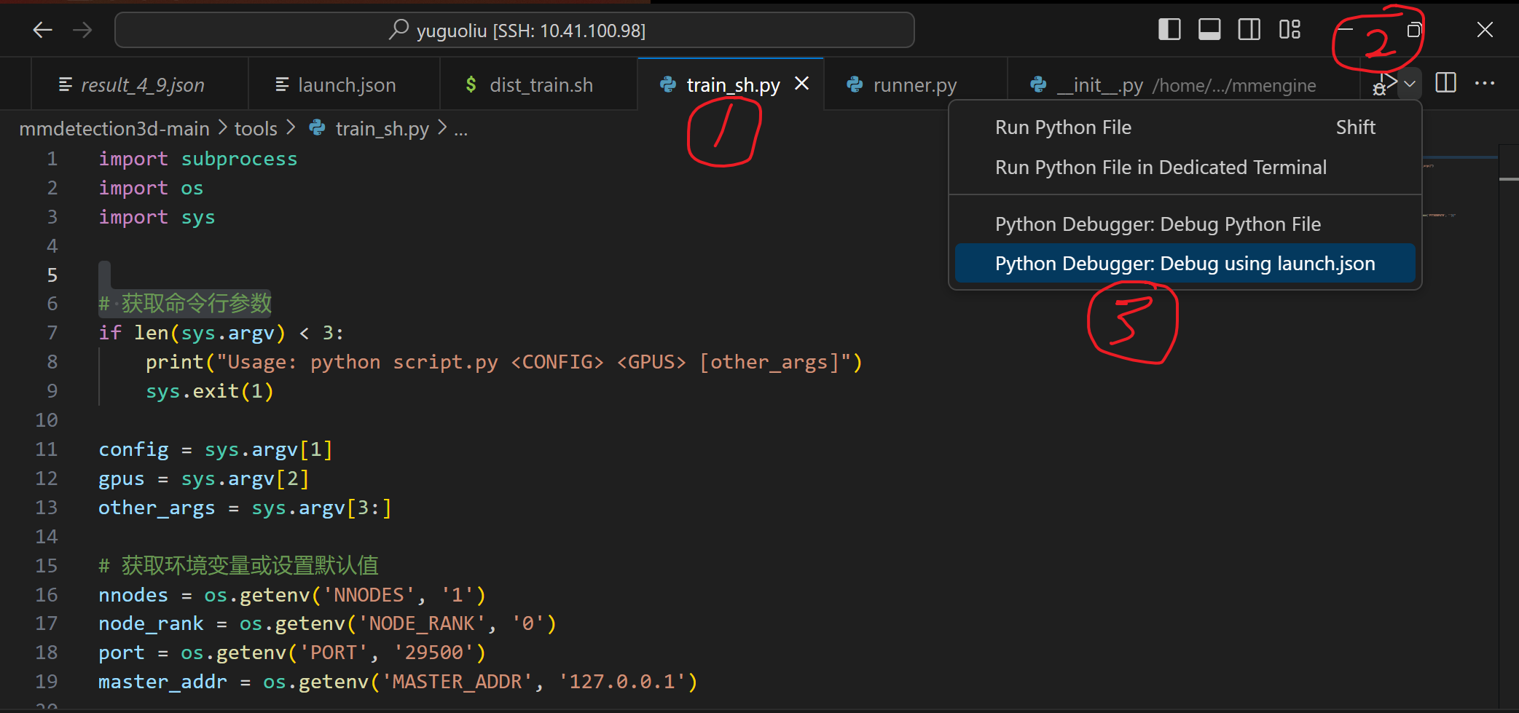Toggle the bottom panel visibility
This screenshot has width=1519, height=713.
[x=1209, y=29]
